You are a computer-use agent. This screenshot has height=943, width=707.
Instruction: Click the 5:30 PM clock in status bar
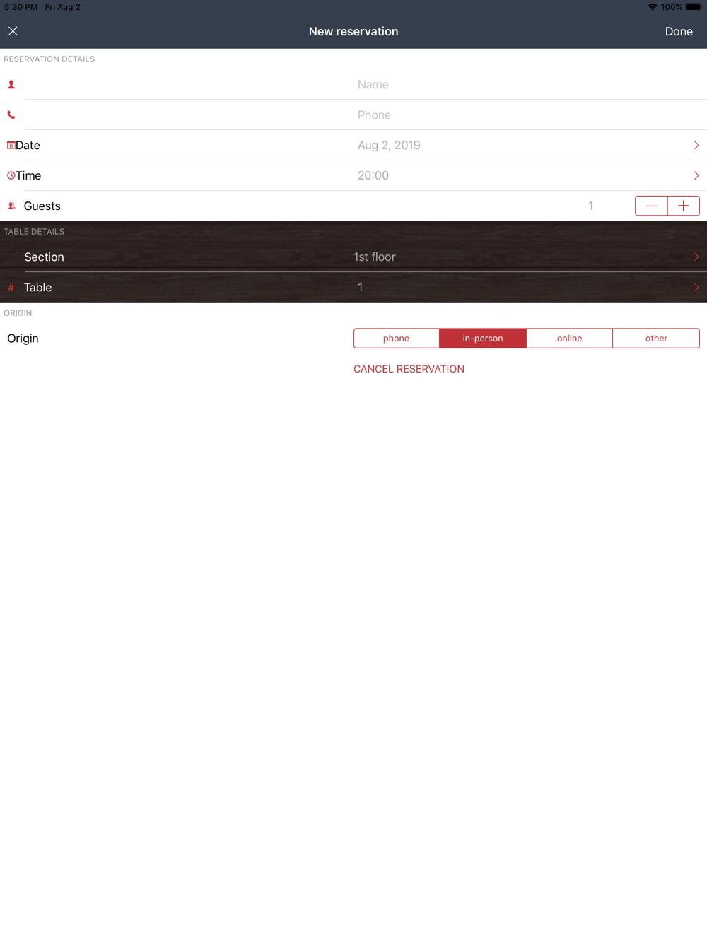21,7
